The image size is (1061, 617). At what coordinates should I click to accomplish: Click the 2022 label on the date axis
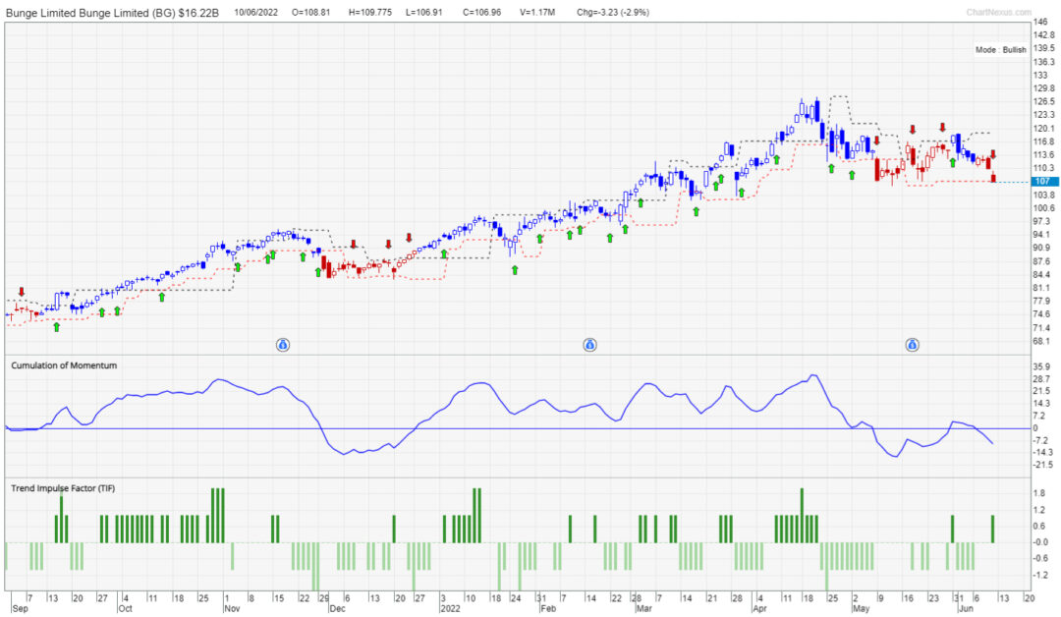click(451, 609)
